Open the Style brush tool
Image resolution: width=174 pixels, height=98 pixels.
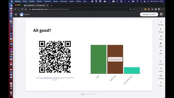pos(161,51)
